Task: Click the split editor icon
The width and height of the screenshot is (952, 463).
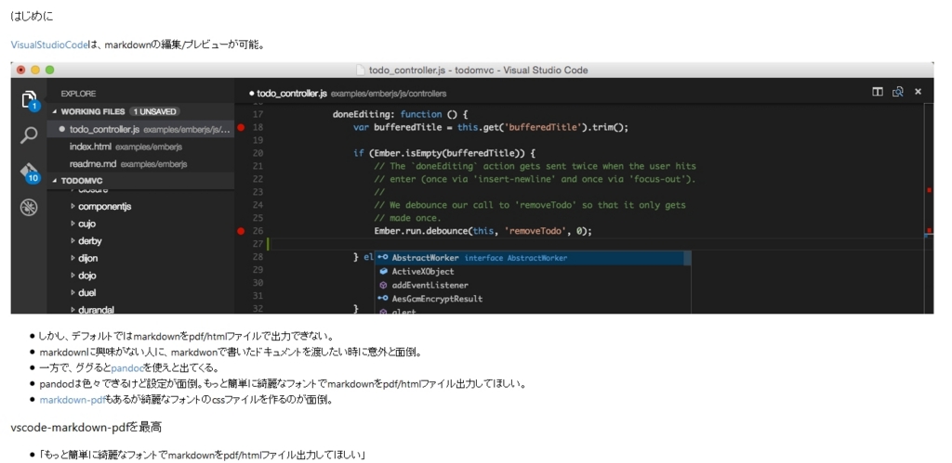Action: tap(878, 92)
